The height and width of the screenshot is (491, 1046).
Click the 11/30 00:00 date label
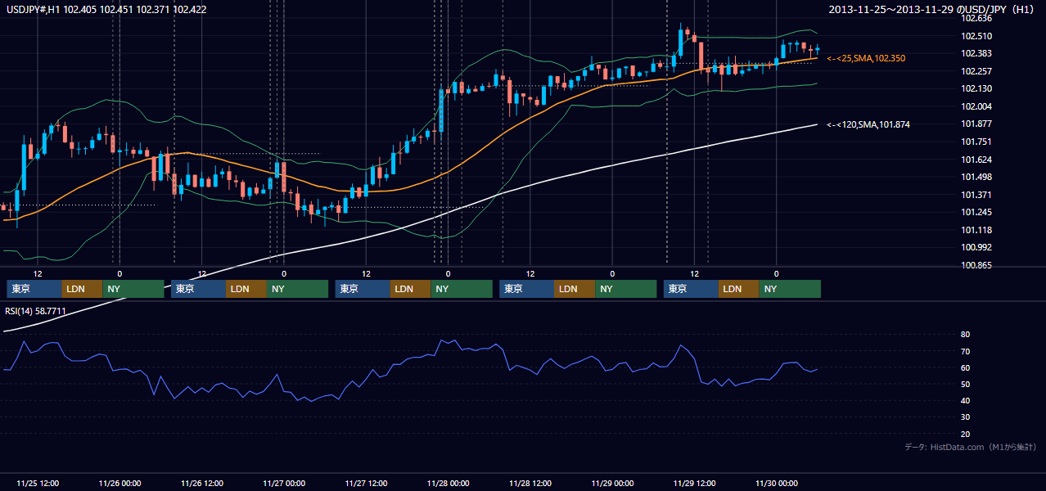point(777,483)
